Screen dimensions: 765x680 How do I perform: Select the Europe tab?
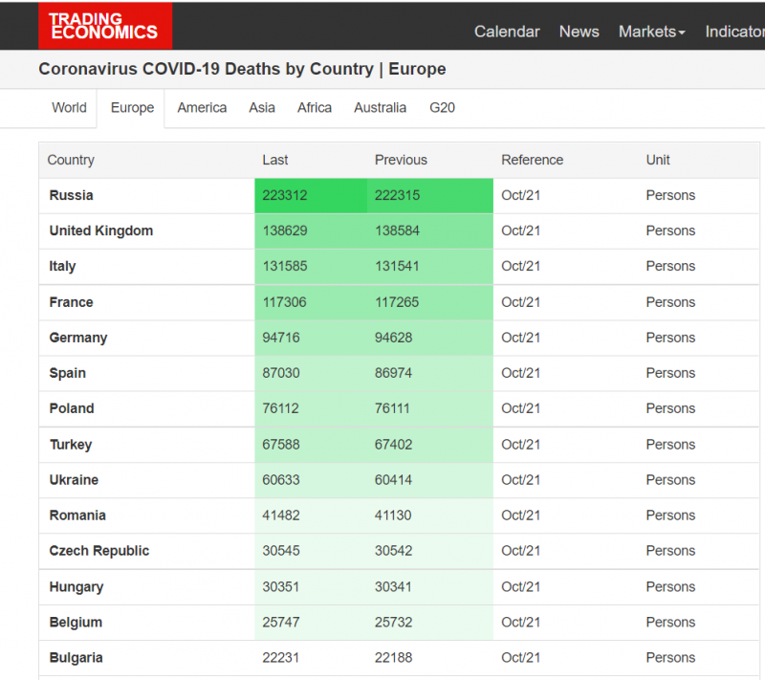click(x=132, y=108)
